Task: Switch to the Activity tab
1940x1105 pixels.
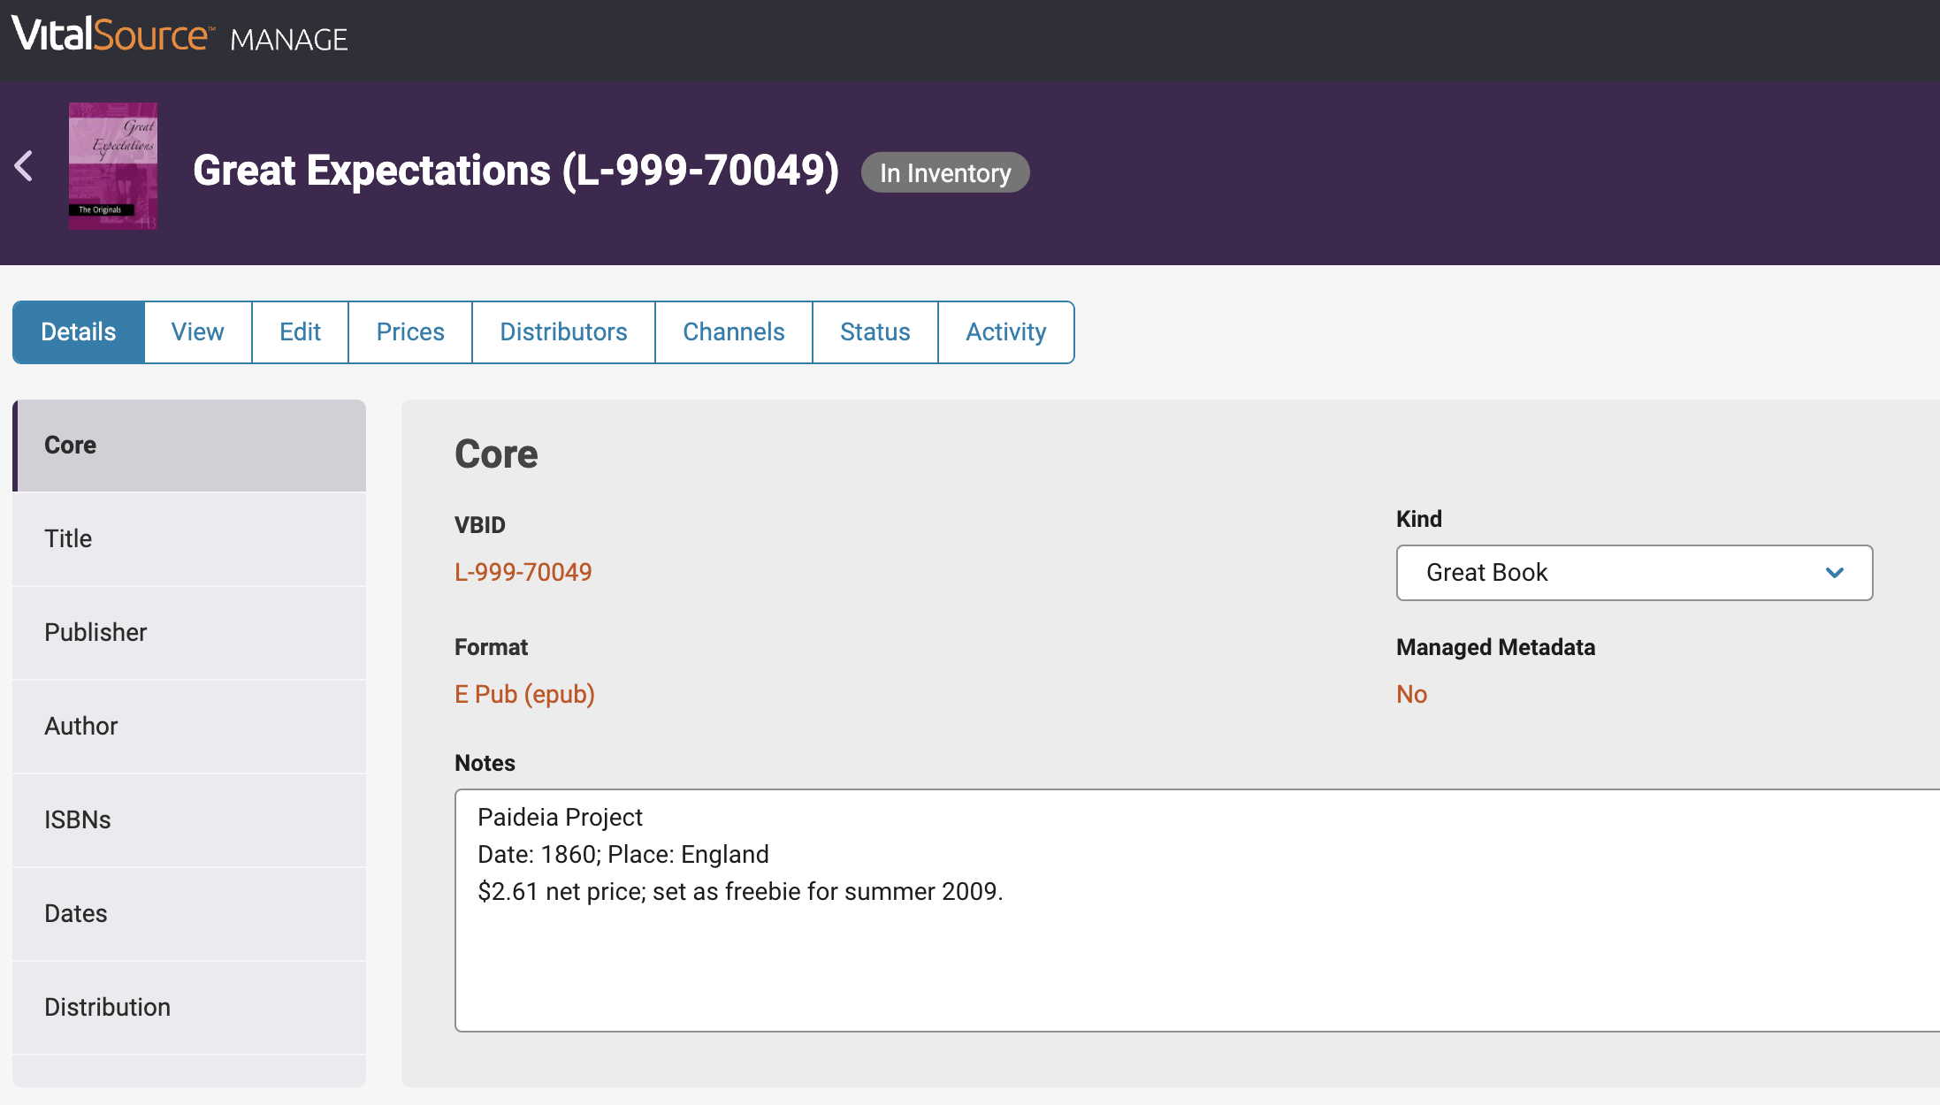Action: (x=1006, y=331)
